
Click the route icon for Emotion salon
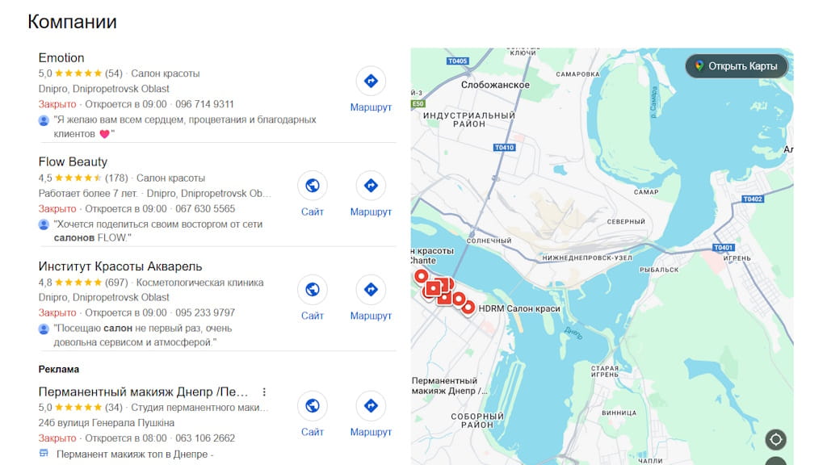click(371, 81)
